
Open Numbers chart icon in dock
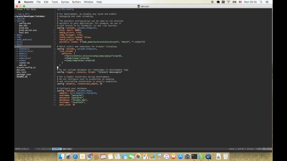[x=152, y=157]
